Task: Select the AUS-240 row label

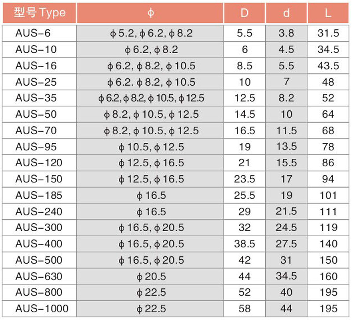Action: pos(40,211)
